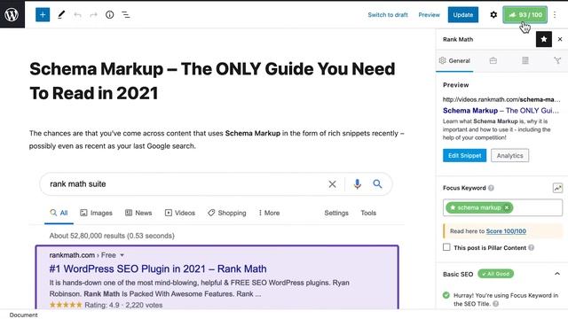Click the Rank Math 93/100 score button
Image resolution: width=568 pixels, height=319 pixels.
coord(525,15)
